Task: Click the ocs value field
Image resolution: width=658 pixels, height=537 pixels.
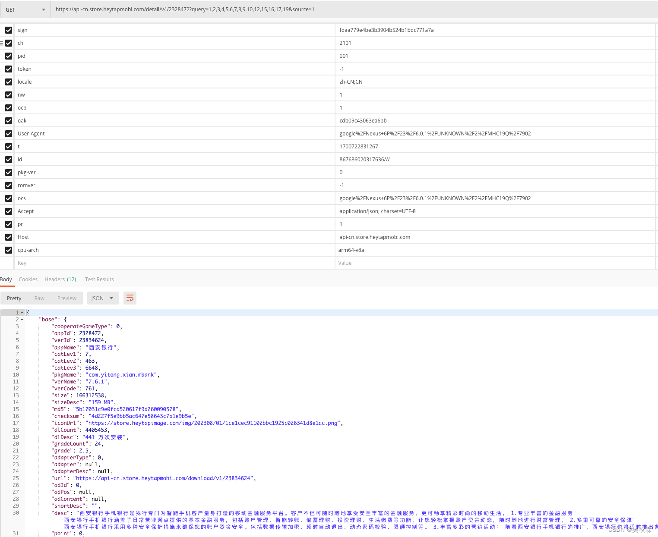Action: [x=495, y=198]
